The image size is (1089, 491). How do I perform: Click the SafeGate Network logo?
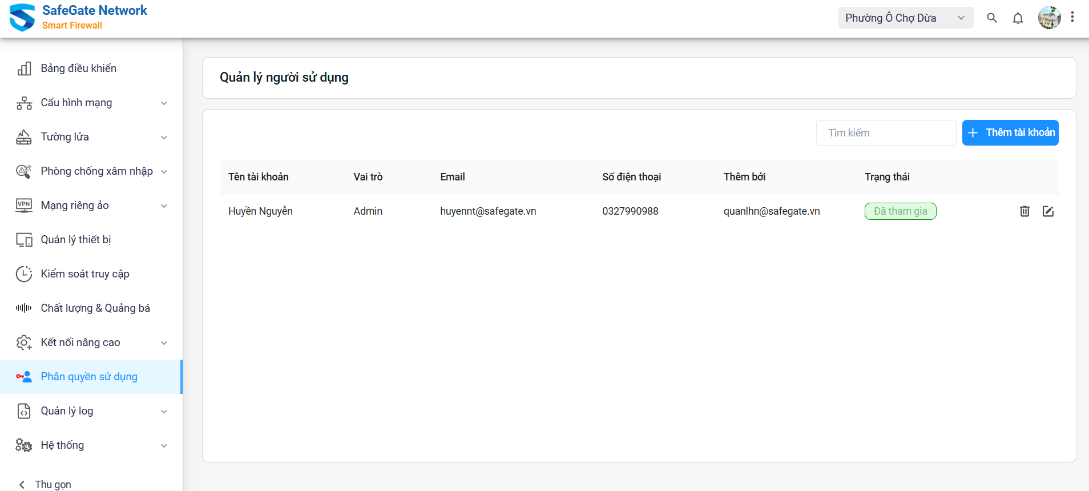(x=23, y=18)
